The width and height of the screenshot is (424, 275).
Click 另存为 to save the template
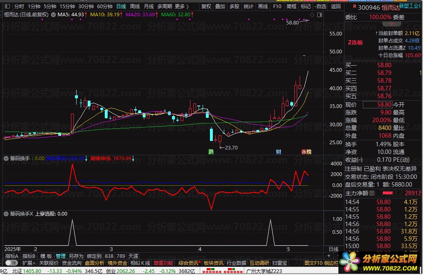pos(76,256)
